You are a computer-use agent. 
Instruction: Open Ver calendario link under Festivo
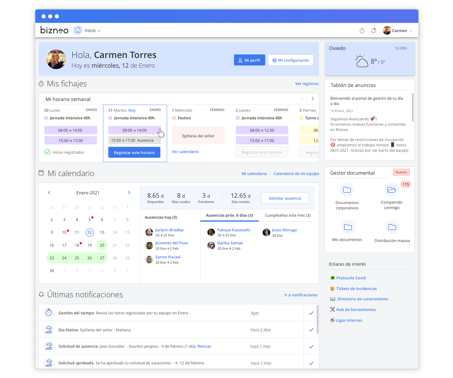pyautogui.click(x=185, y=152)
